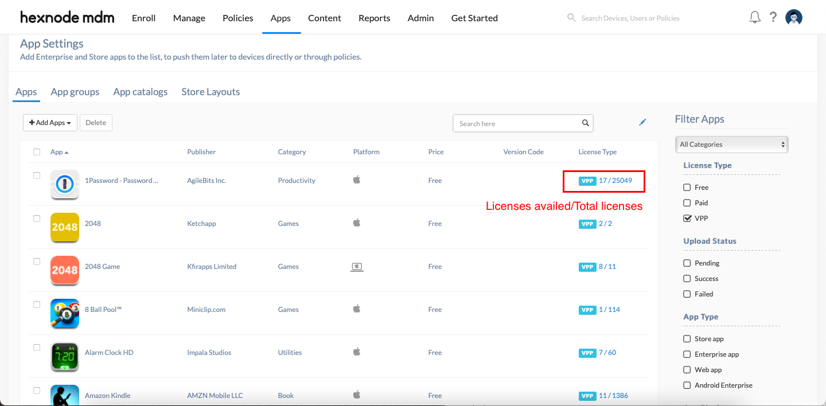Click the VPP badge for Amazon Kindle
The height and width of the screenshot is (406, 826).
click(x=587, y=396)
